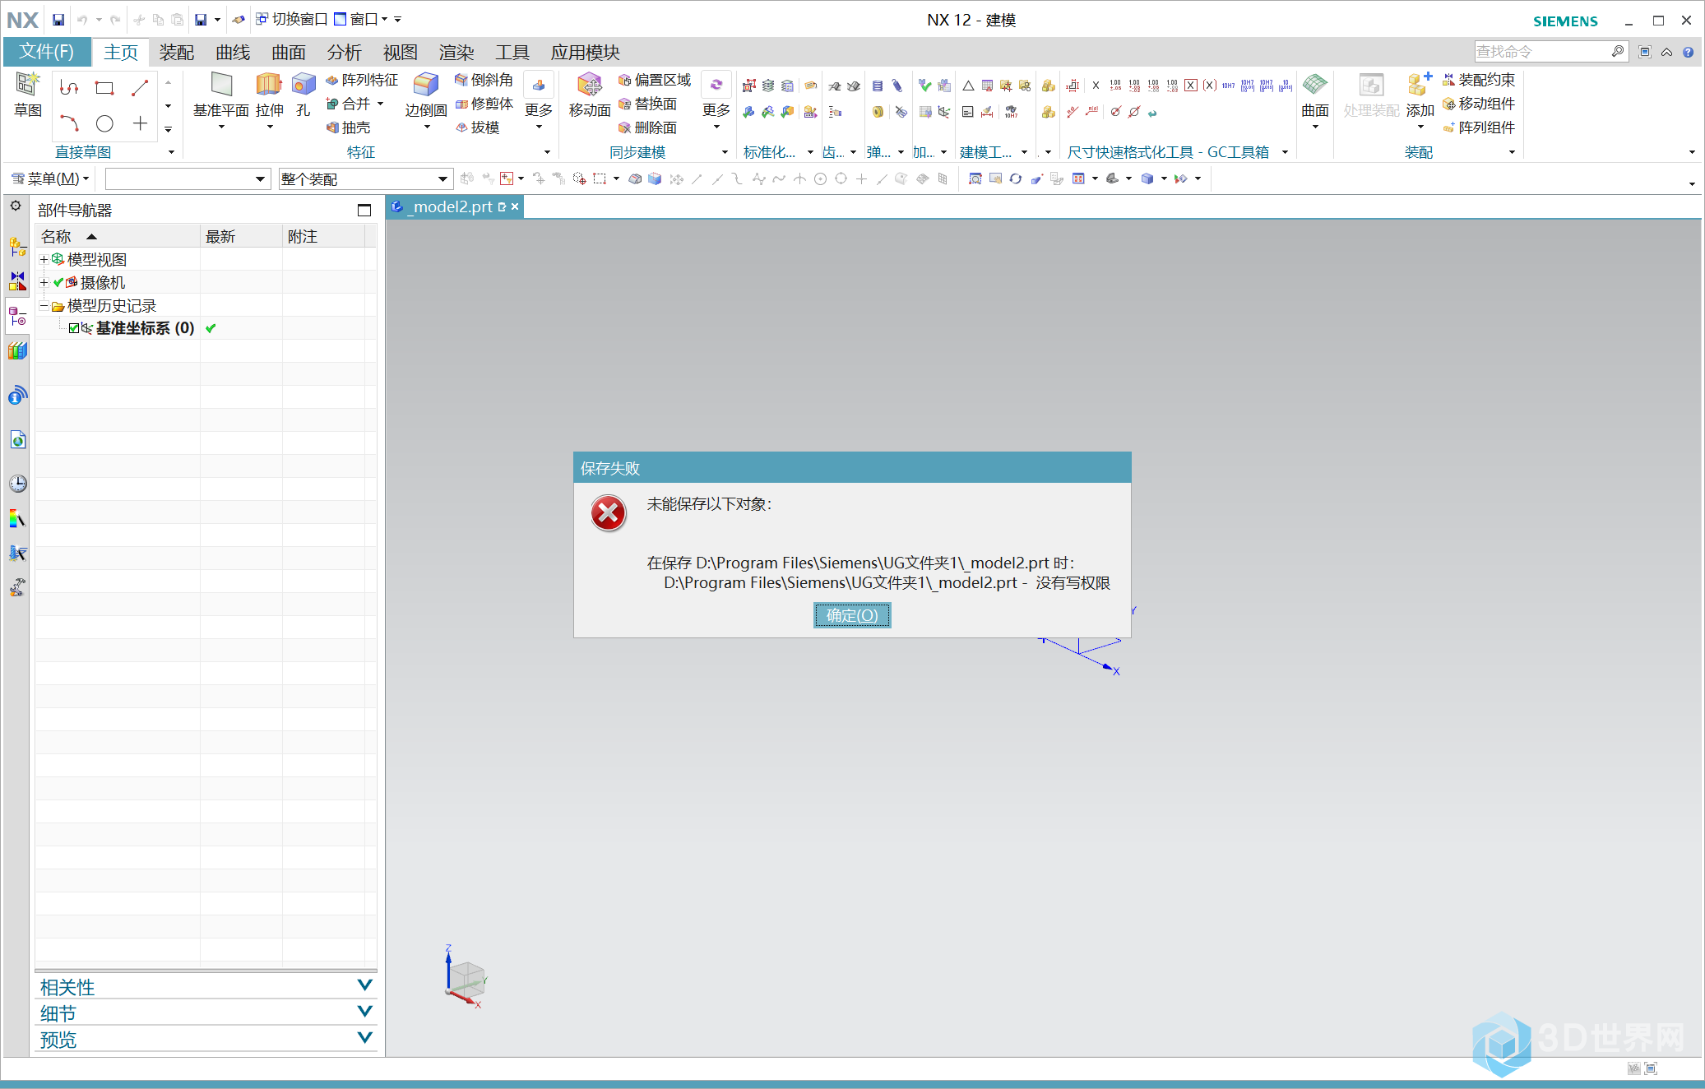Click Replace Face (替换面)
The width and height of the screenshot is (1705, 1089).
(x=648, y=104)
